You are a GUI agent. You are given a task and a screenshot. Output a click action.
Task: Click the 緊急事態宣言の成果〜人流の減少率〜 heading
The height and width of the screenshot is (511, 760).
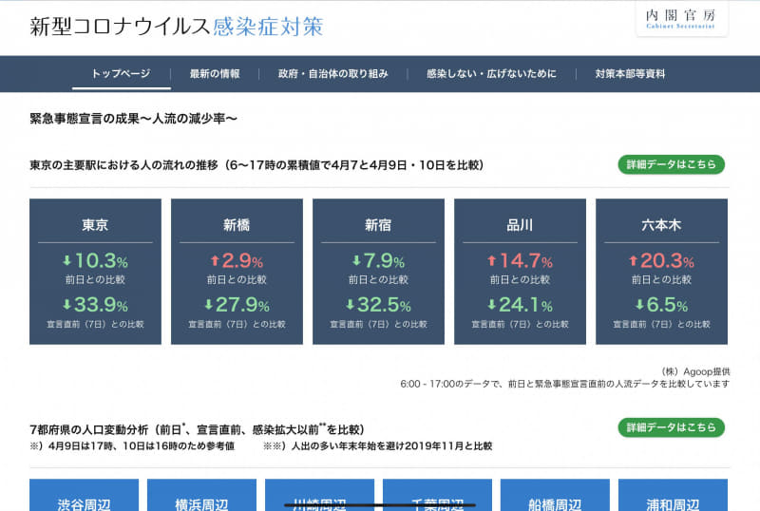[133, 119]
